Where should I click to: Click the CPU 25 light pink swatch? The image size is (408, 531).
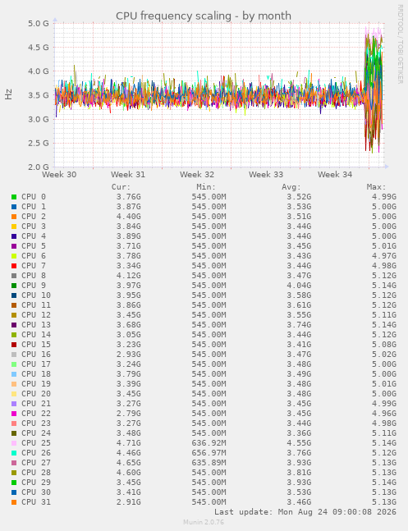point(14,443)
